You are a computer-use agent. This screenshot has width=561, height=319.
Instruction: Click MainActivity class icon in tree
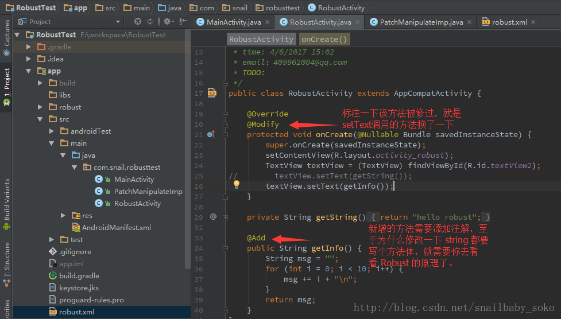pos(99,179)
